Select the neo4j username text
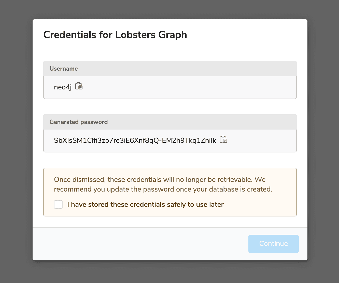The width and height of the screenshot is (339, 283). pos(63,87)
